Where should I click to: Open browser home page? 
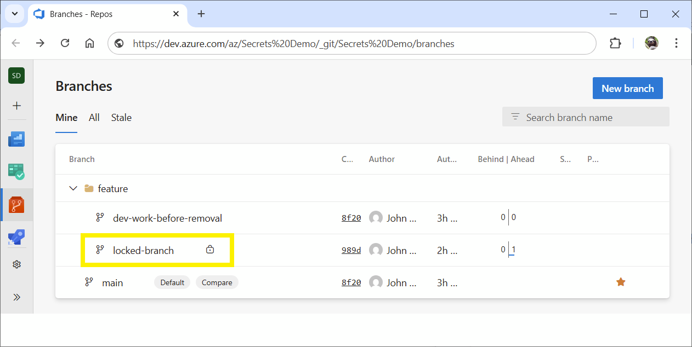click(x=89, y=43)
